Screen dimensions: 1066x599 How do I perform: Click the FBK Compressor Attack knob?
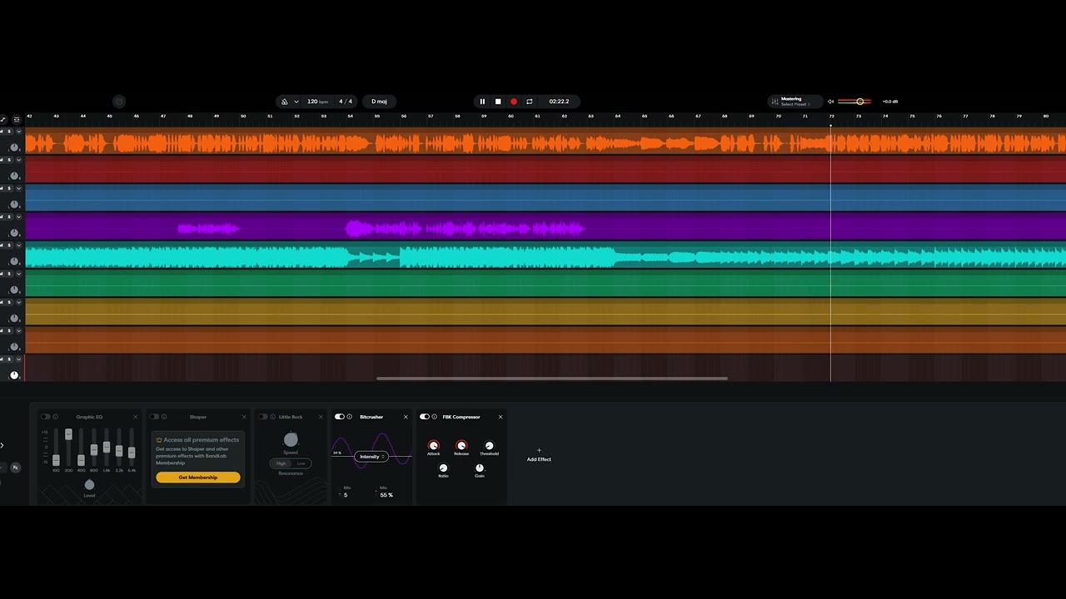click(x=433, y=446)
